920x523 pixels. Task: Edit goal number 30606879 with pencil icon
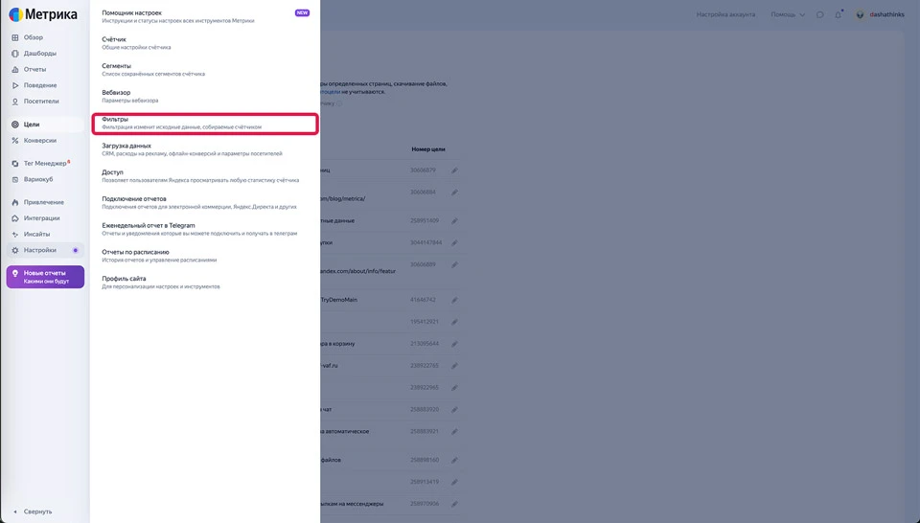click(x=455, y=171)
